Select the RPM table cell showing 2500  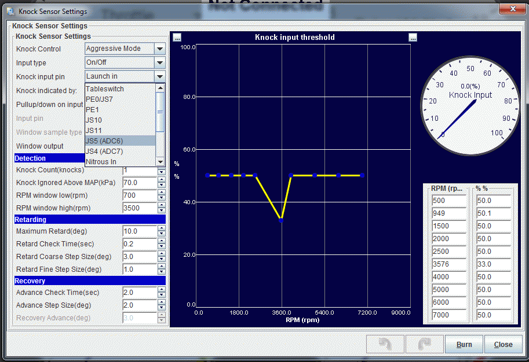pos(449,252)
